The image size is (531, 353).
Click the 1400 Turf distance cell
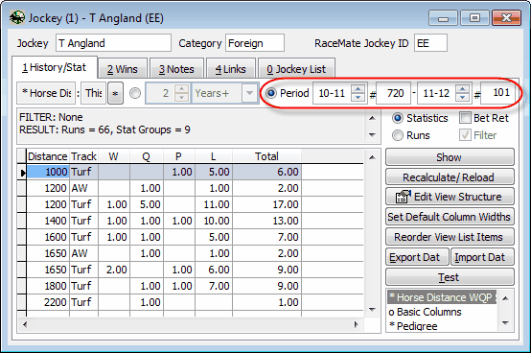pos(48,221)
